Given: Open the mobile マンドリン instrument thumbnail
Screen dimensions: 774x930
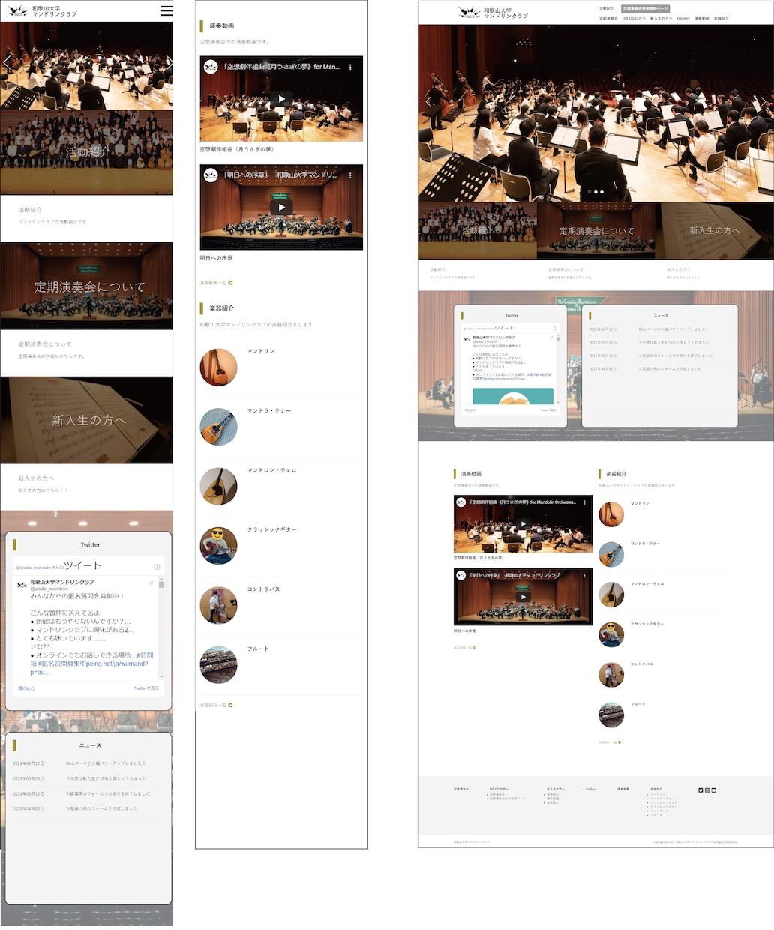Looking at the screenshot, I should coord(219,367).
